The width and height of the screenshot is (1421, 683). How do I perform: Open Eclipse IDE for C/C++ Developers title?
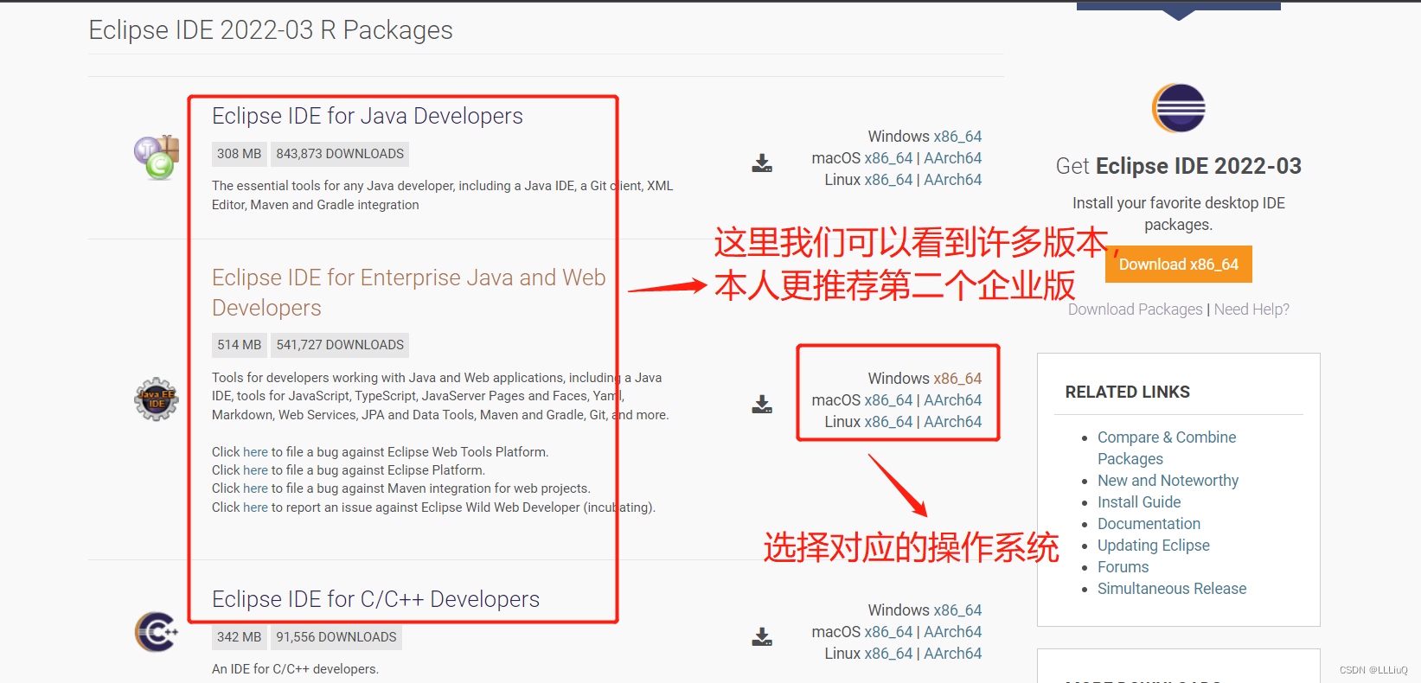(375, 599)
